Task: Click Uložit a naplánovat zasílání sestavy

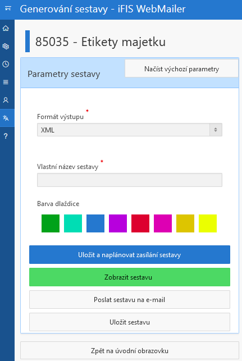Action: 130,255
